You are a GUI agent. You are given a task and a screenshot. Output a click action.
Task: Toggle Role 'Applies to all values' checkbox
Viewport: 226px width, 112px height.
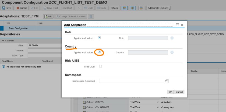point(99,38)
